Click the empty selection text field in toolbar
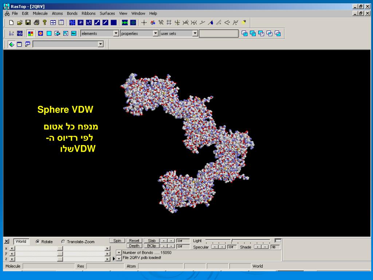 pos(219,34)
